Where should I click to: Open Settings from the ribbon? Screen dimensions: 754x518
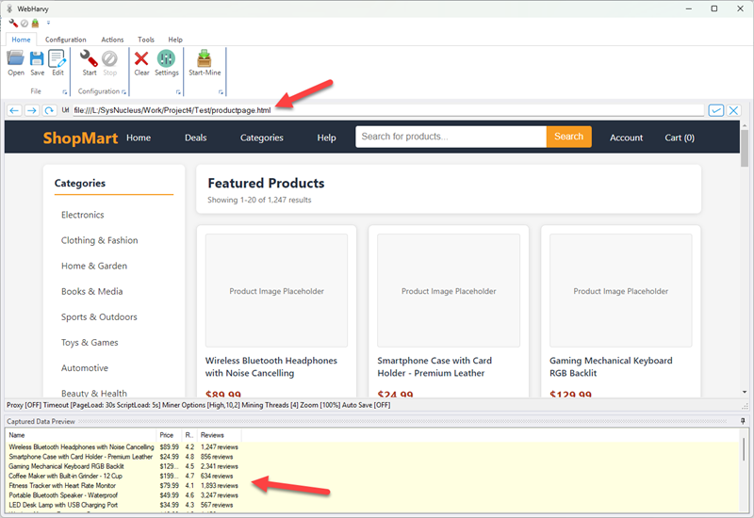tap(166, 61)
